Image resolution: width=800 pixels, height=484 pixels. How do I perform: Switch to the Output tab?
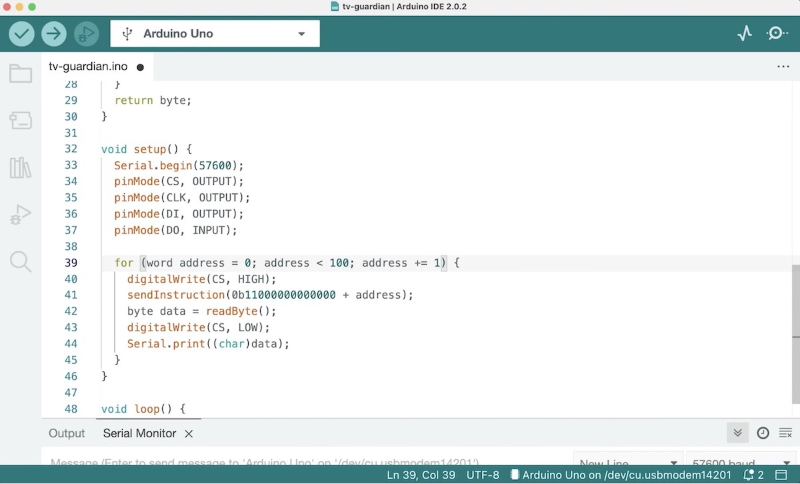[67, 433]
